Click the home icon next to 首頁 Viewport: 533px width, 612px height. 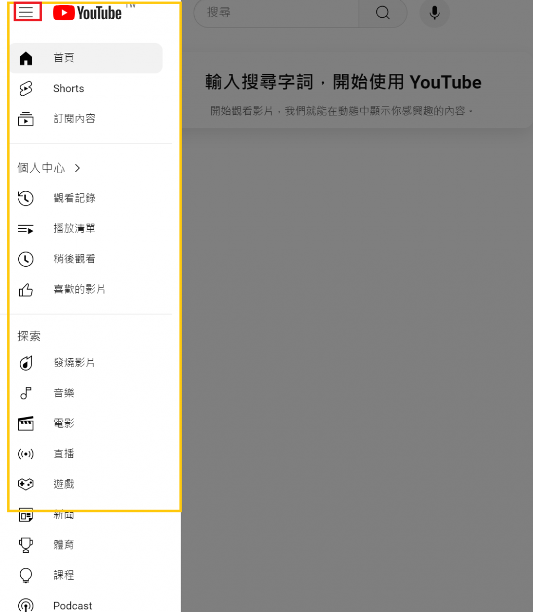[x=26, y=58]
